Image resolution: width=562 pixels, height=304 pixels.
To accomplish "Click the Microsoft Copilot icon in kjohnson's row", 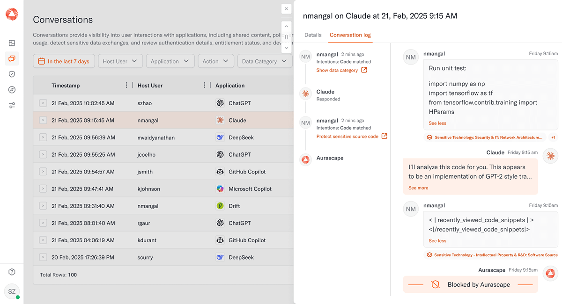I will click(x=220, y=189).
